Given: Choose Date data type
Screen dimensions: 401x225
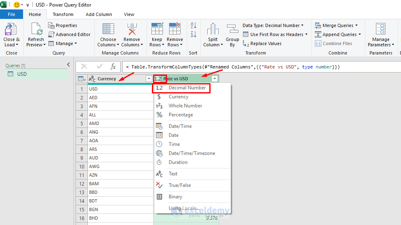Looking at the screenshot, I should 192,135.
